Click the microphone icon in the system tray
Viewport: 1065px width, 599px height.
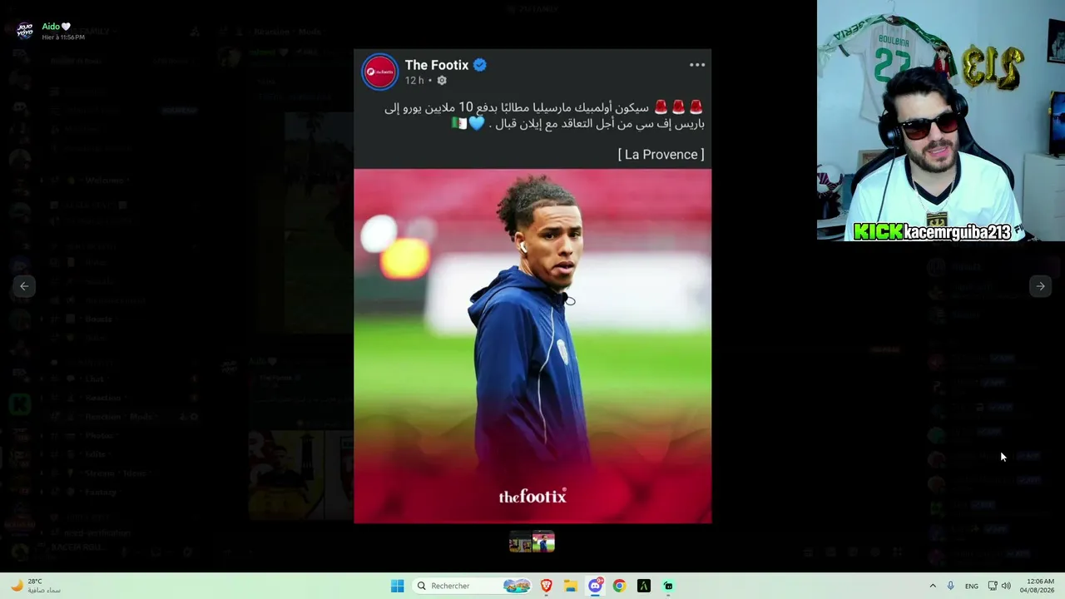click(x=951, y=586)
